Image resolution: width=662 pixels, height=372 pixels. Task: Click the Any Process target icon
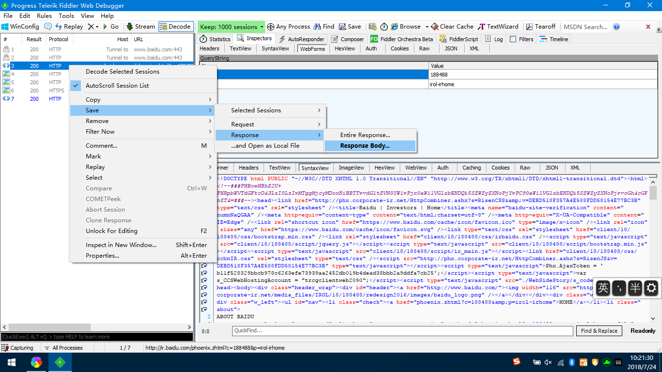270,27
